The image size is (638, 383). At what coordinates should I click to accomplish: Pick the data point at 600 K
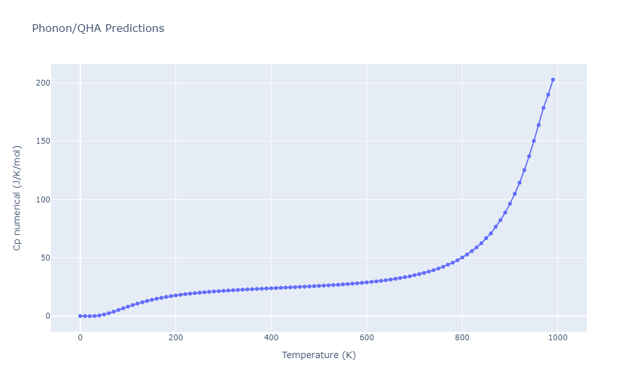(x=366, y=282)
